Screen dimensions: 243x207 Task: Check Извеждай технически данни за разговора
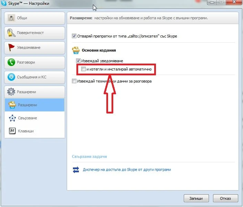click(x=74, y=81)
